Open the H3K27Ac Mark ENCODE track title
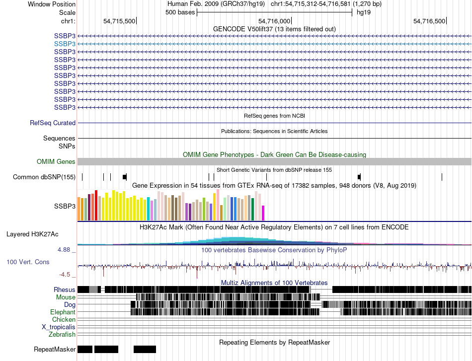The width and height of the screenshot is (472, 361). pos(274,227)
